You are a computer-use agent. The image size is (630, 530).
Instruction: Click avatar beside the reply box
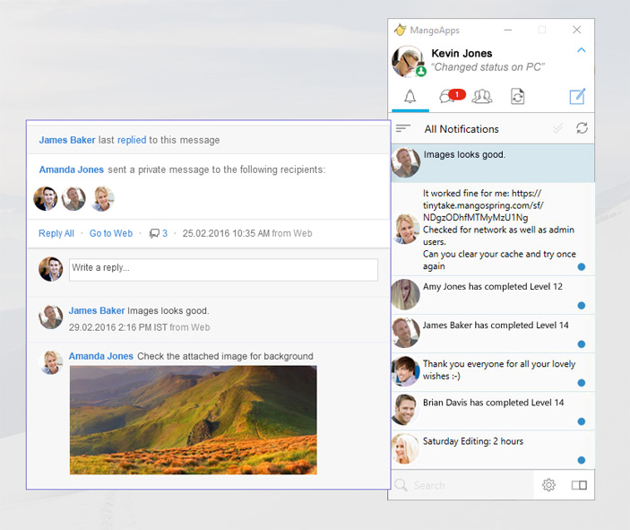coord(50,269)
